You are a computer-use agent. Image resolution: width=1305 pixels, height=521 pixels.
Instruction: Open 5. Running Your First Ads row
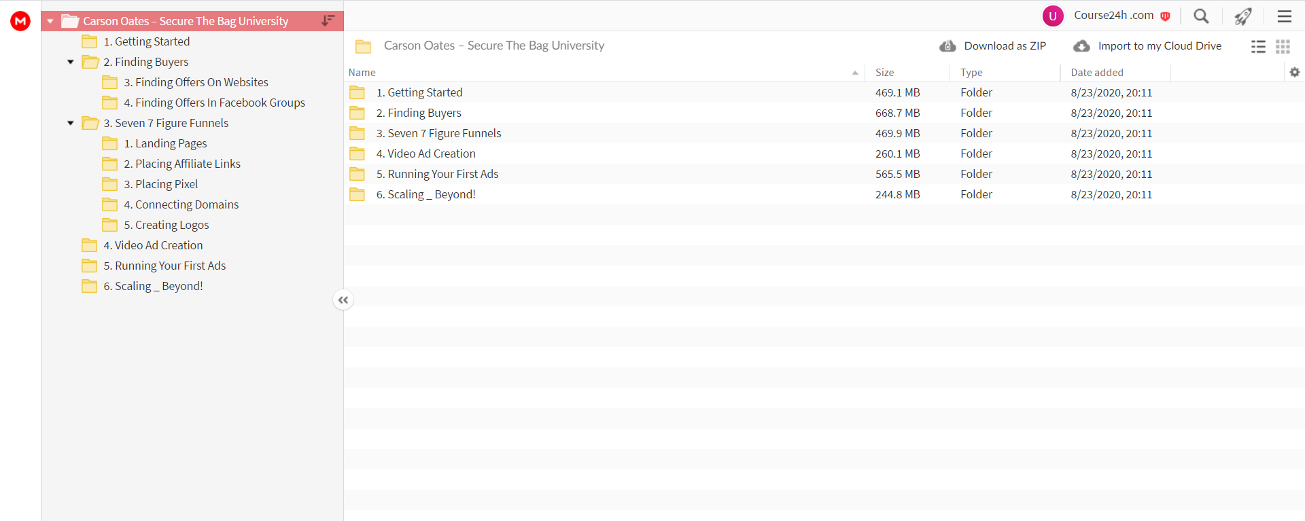click(824, 174)
